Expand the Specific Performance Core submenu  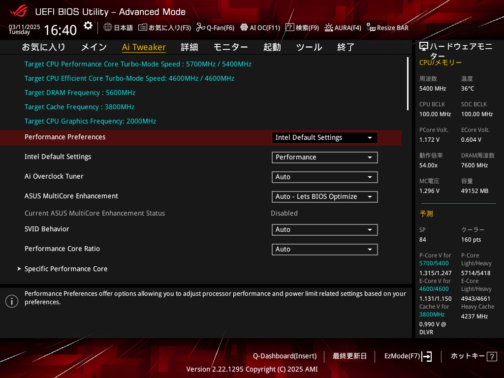(x=66, y=269)
